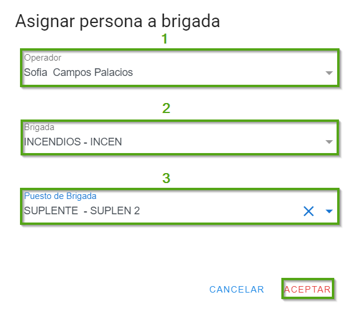The height and width of the screenshot is (312, 363).
Task: Click the green step number 3
Action: (166, 178)
